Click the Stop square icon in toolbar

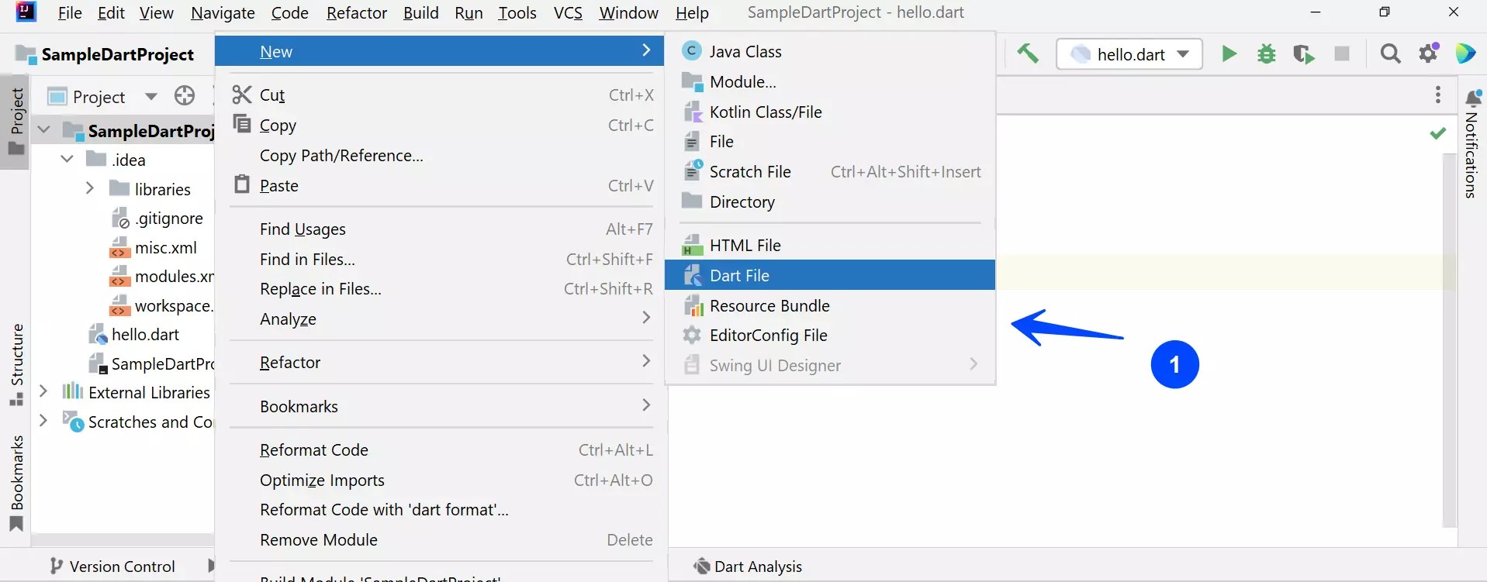tap(1342, 53)
